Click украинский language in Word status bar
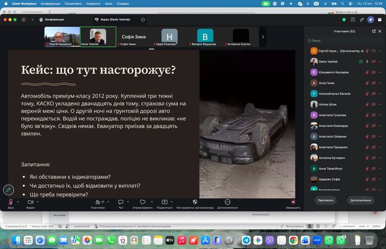Viewport: 386px width, 249px height. [81, 226]
